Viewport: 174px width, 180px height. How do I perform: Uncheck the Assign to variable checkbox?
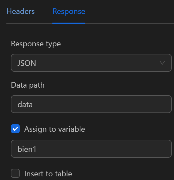click(x=15, y=129)
